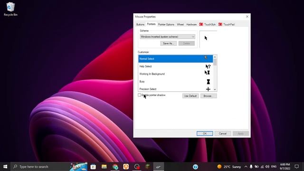304x171 pixels.
Task: Select Help Select pointer row
Action: (x=175, y=66)
